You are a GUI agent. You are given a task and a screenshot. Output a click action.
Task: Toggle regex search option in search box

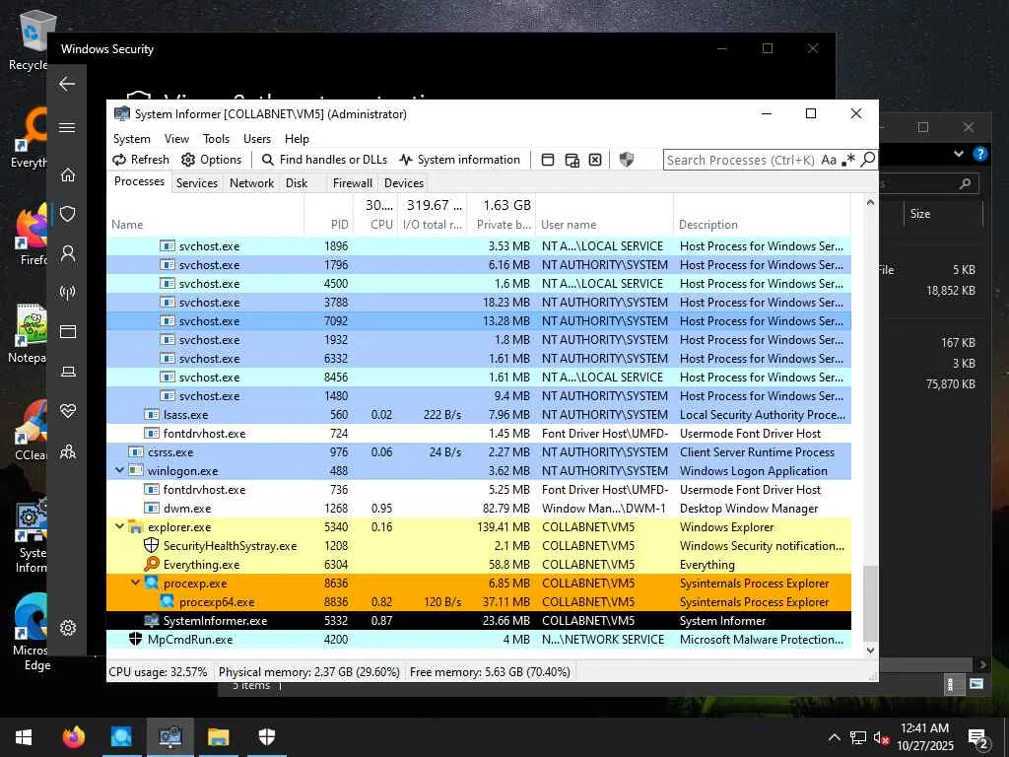click(x=848, y=160)
